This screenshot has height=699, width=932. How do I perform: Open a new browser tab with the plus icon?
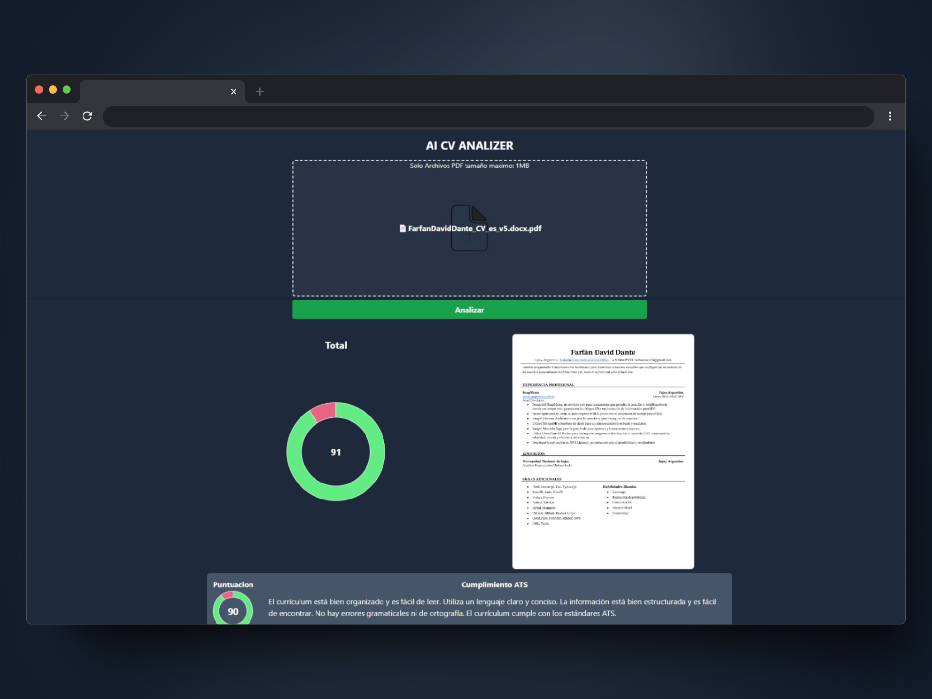pyautogui.click(x=260, y=92)
